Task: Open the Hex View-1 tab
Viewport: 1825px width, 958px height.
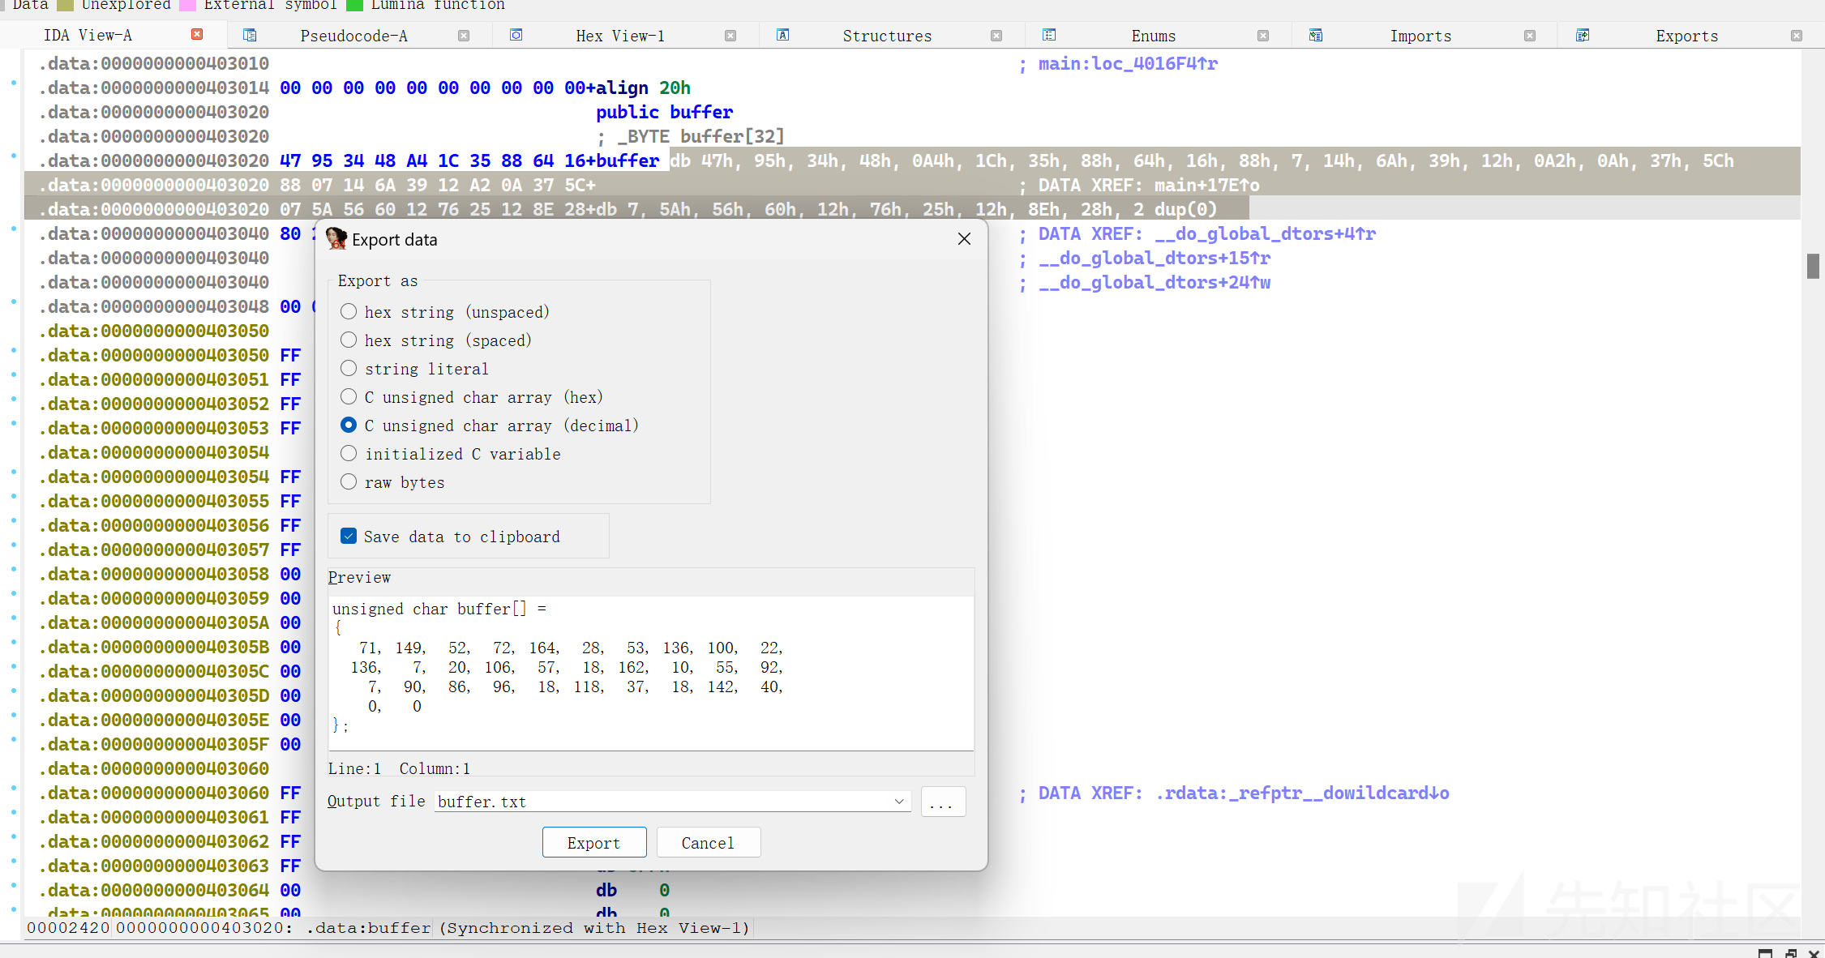Action: [620, 36]
